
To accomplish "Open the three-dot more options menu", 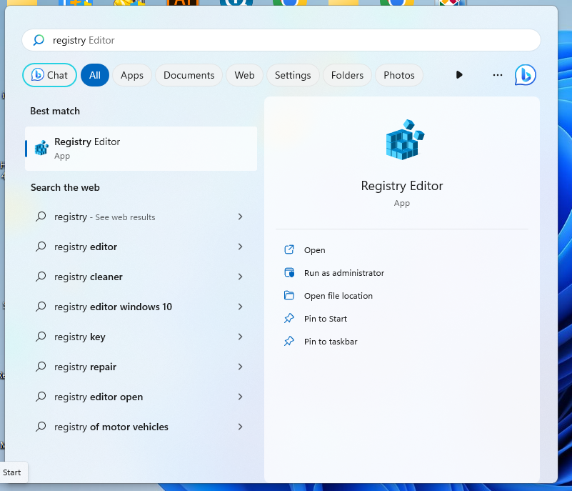I will pyautogui.click(x=498, y=75).
